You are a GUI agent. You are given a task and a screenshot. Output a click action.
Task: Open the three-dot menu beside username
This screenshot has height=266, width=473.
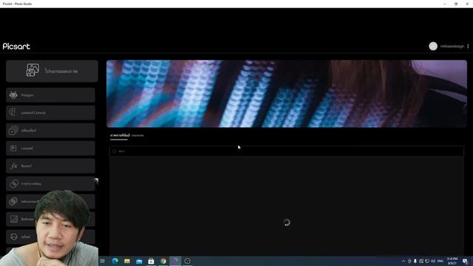pos(468,46)
